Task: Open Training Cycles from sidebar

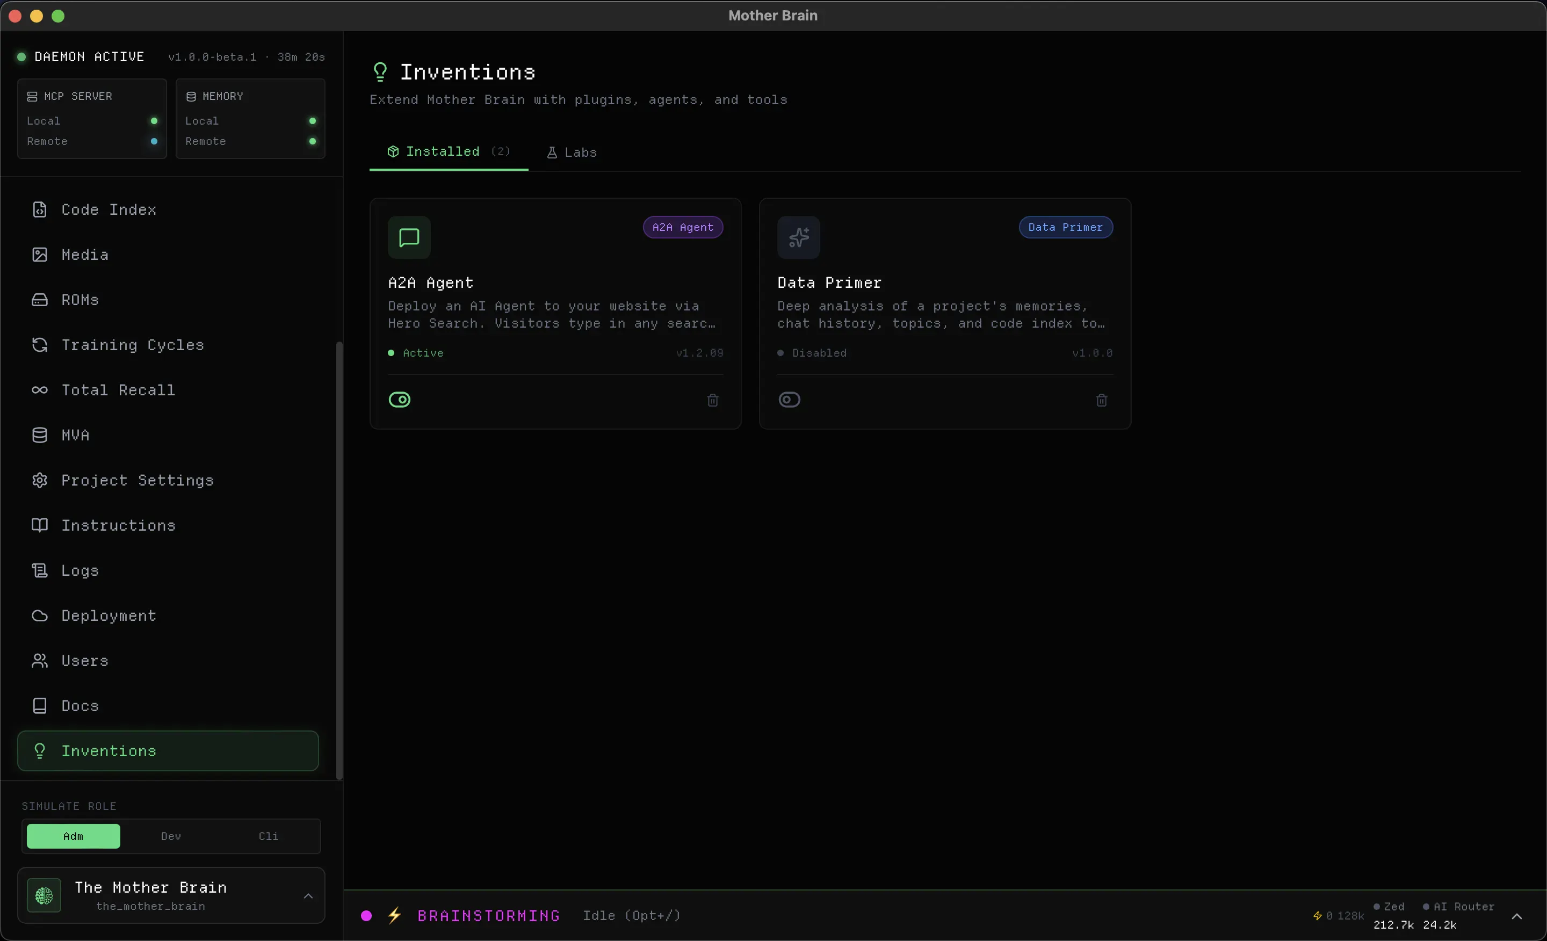Action: coord(168,345)
